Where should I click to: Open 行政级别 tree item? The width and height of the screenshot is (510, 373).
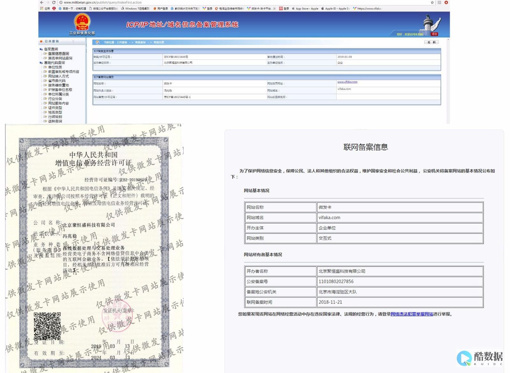[x=55, y=117]
